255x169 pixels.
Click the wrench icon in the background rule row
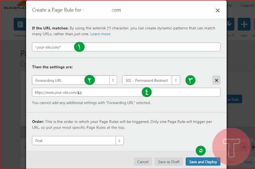point(244,147)
